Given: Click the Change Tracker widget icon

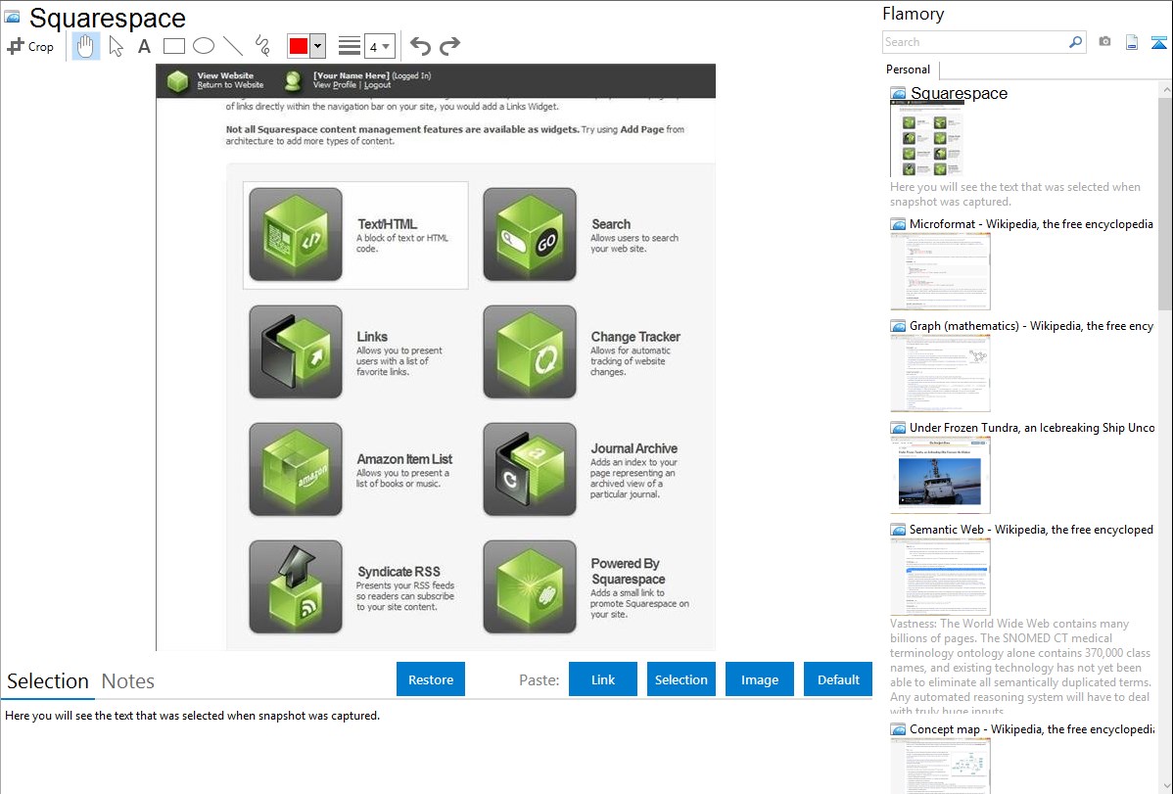Looking at the screenshot, I should click(x=530, y=351).
